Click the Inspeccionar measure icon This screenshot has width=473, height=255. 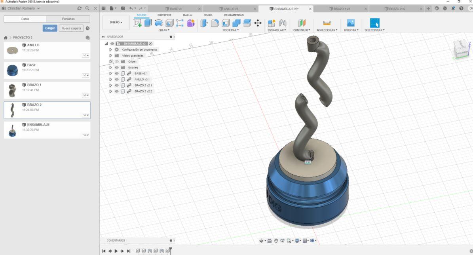coord(327,23)
